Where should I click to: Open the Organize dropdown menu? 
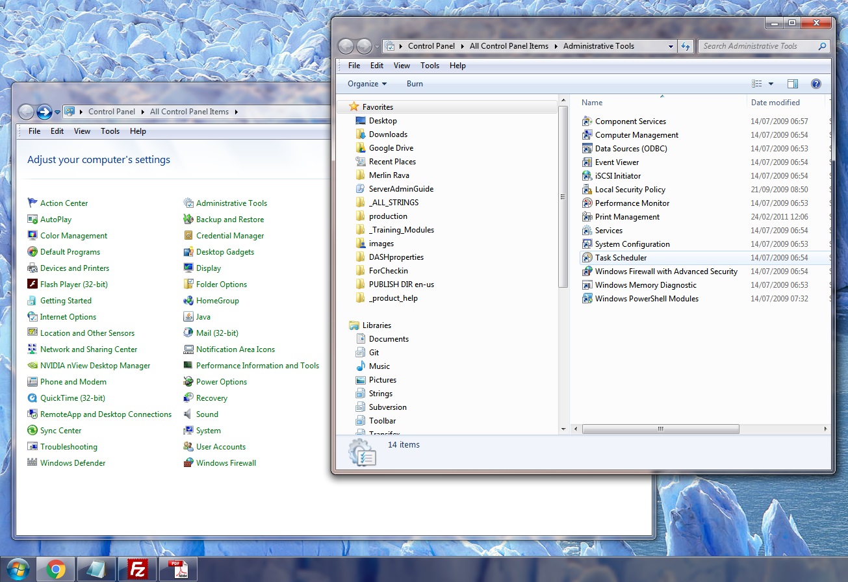pos(367,84)
